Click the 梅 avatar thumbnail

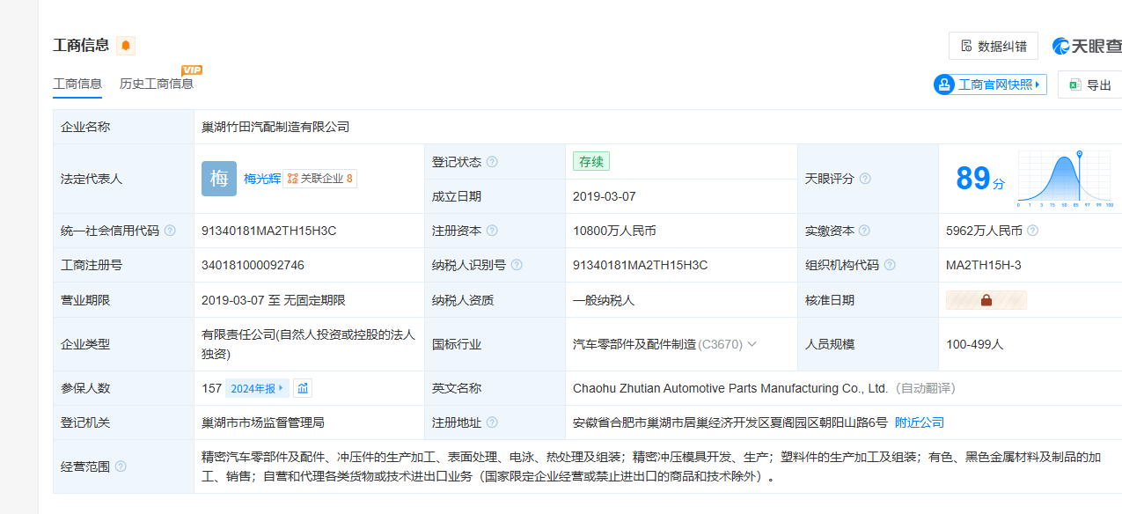coord(219,179)
